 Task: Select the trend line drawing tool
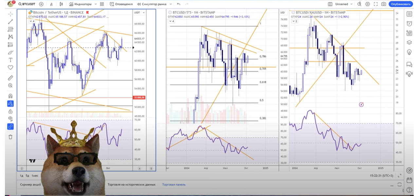(10, 22)
